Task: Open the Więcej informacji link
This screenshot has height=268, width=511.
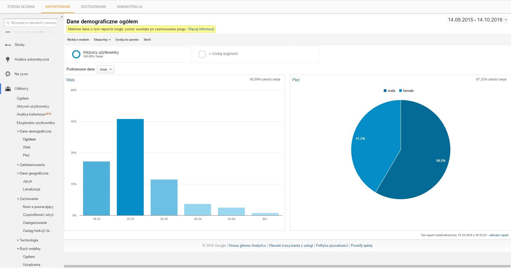Action: coord(201,29)
